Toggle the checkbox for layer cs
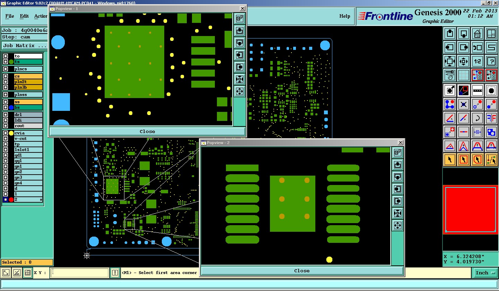Viewport: 499px width, 291px height. [6, 76]
